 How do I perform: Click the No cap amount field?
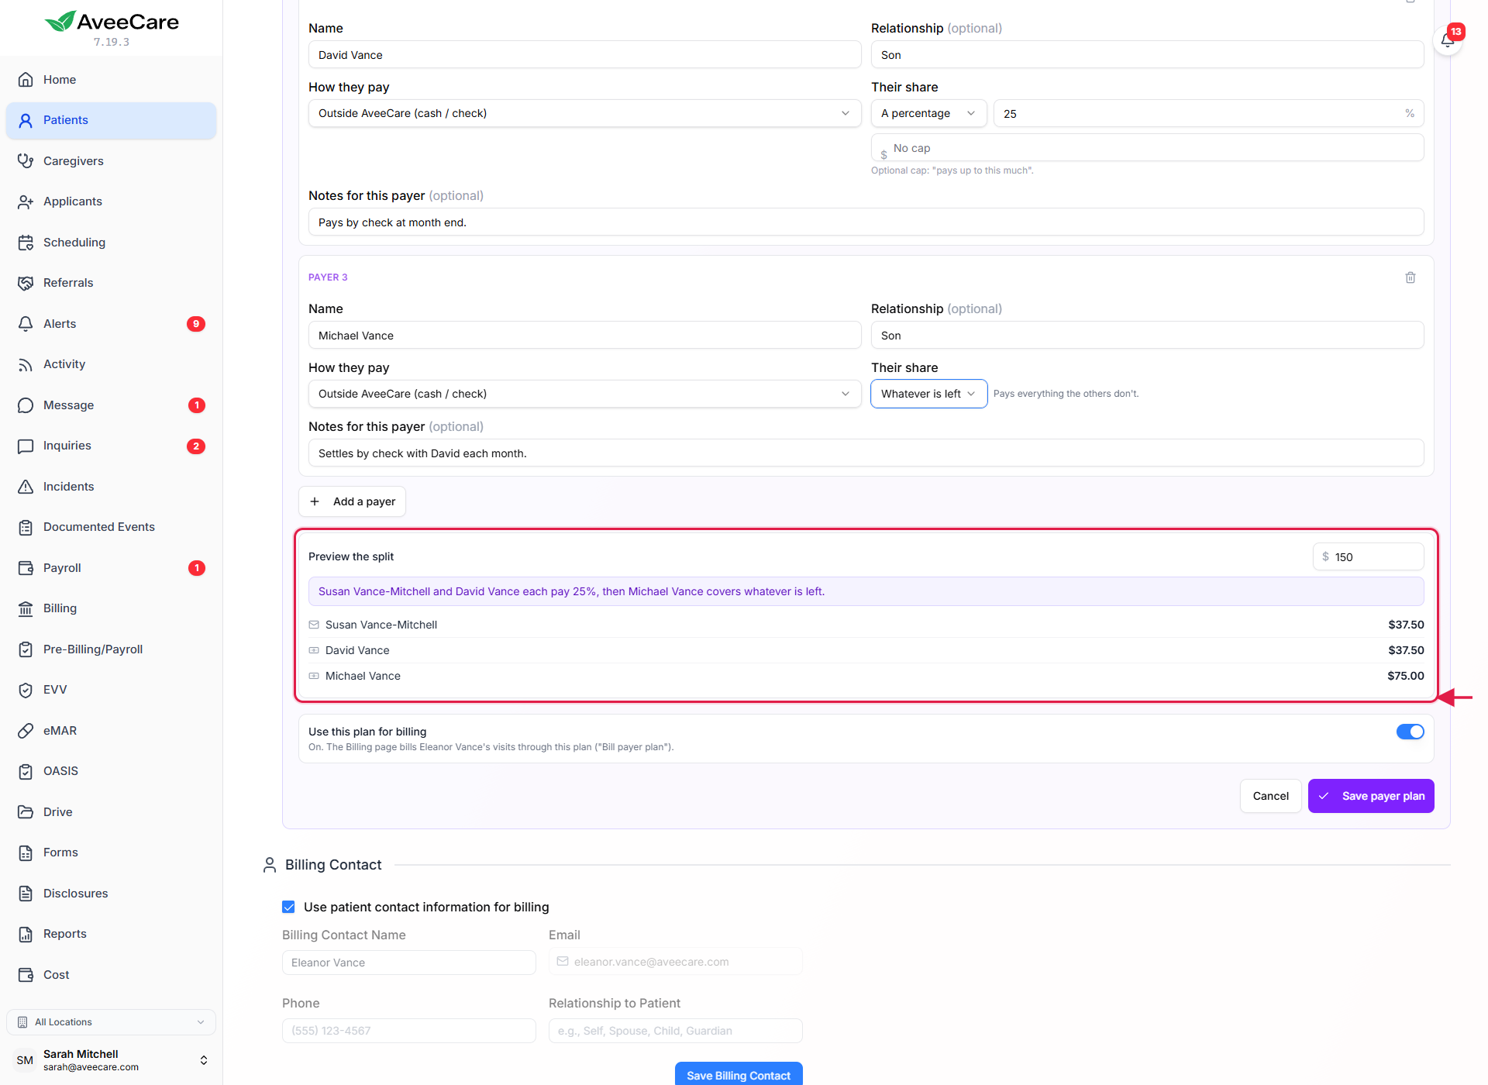[1147, 148]
